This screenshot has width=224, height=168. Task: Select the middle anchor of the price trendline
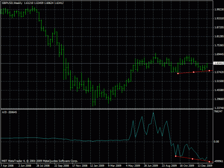click(x=194, y=72)
